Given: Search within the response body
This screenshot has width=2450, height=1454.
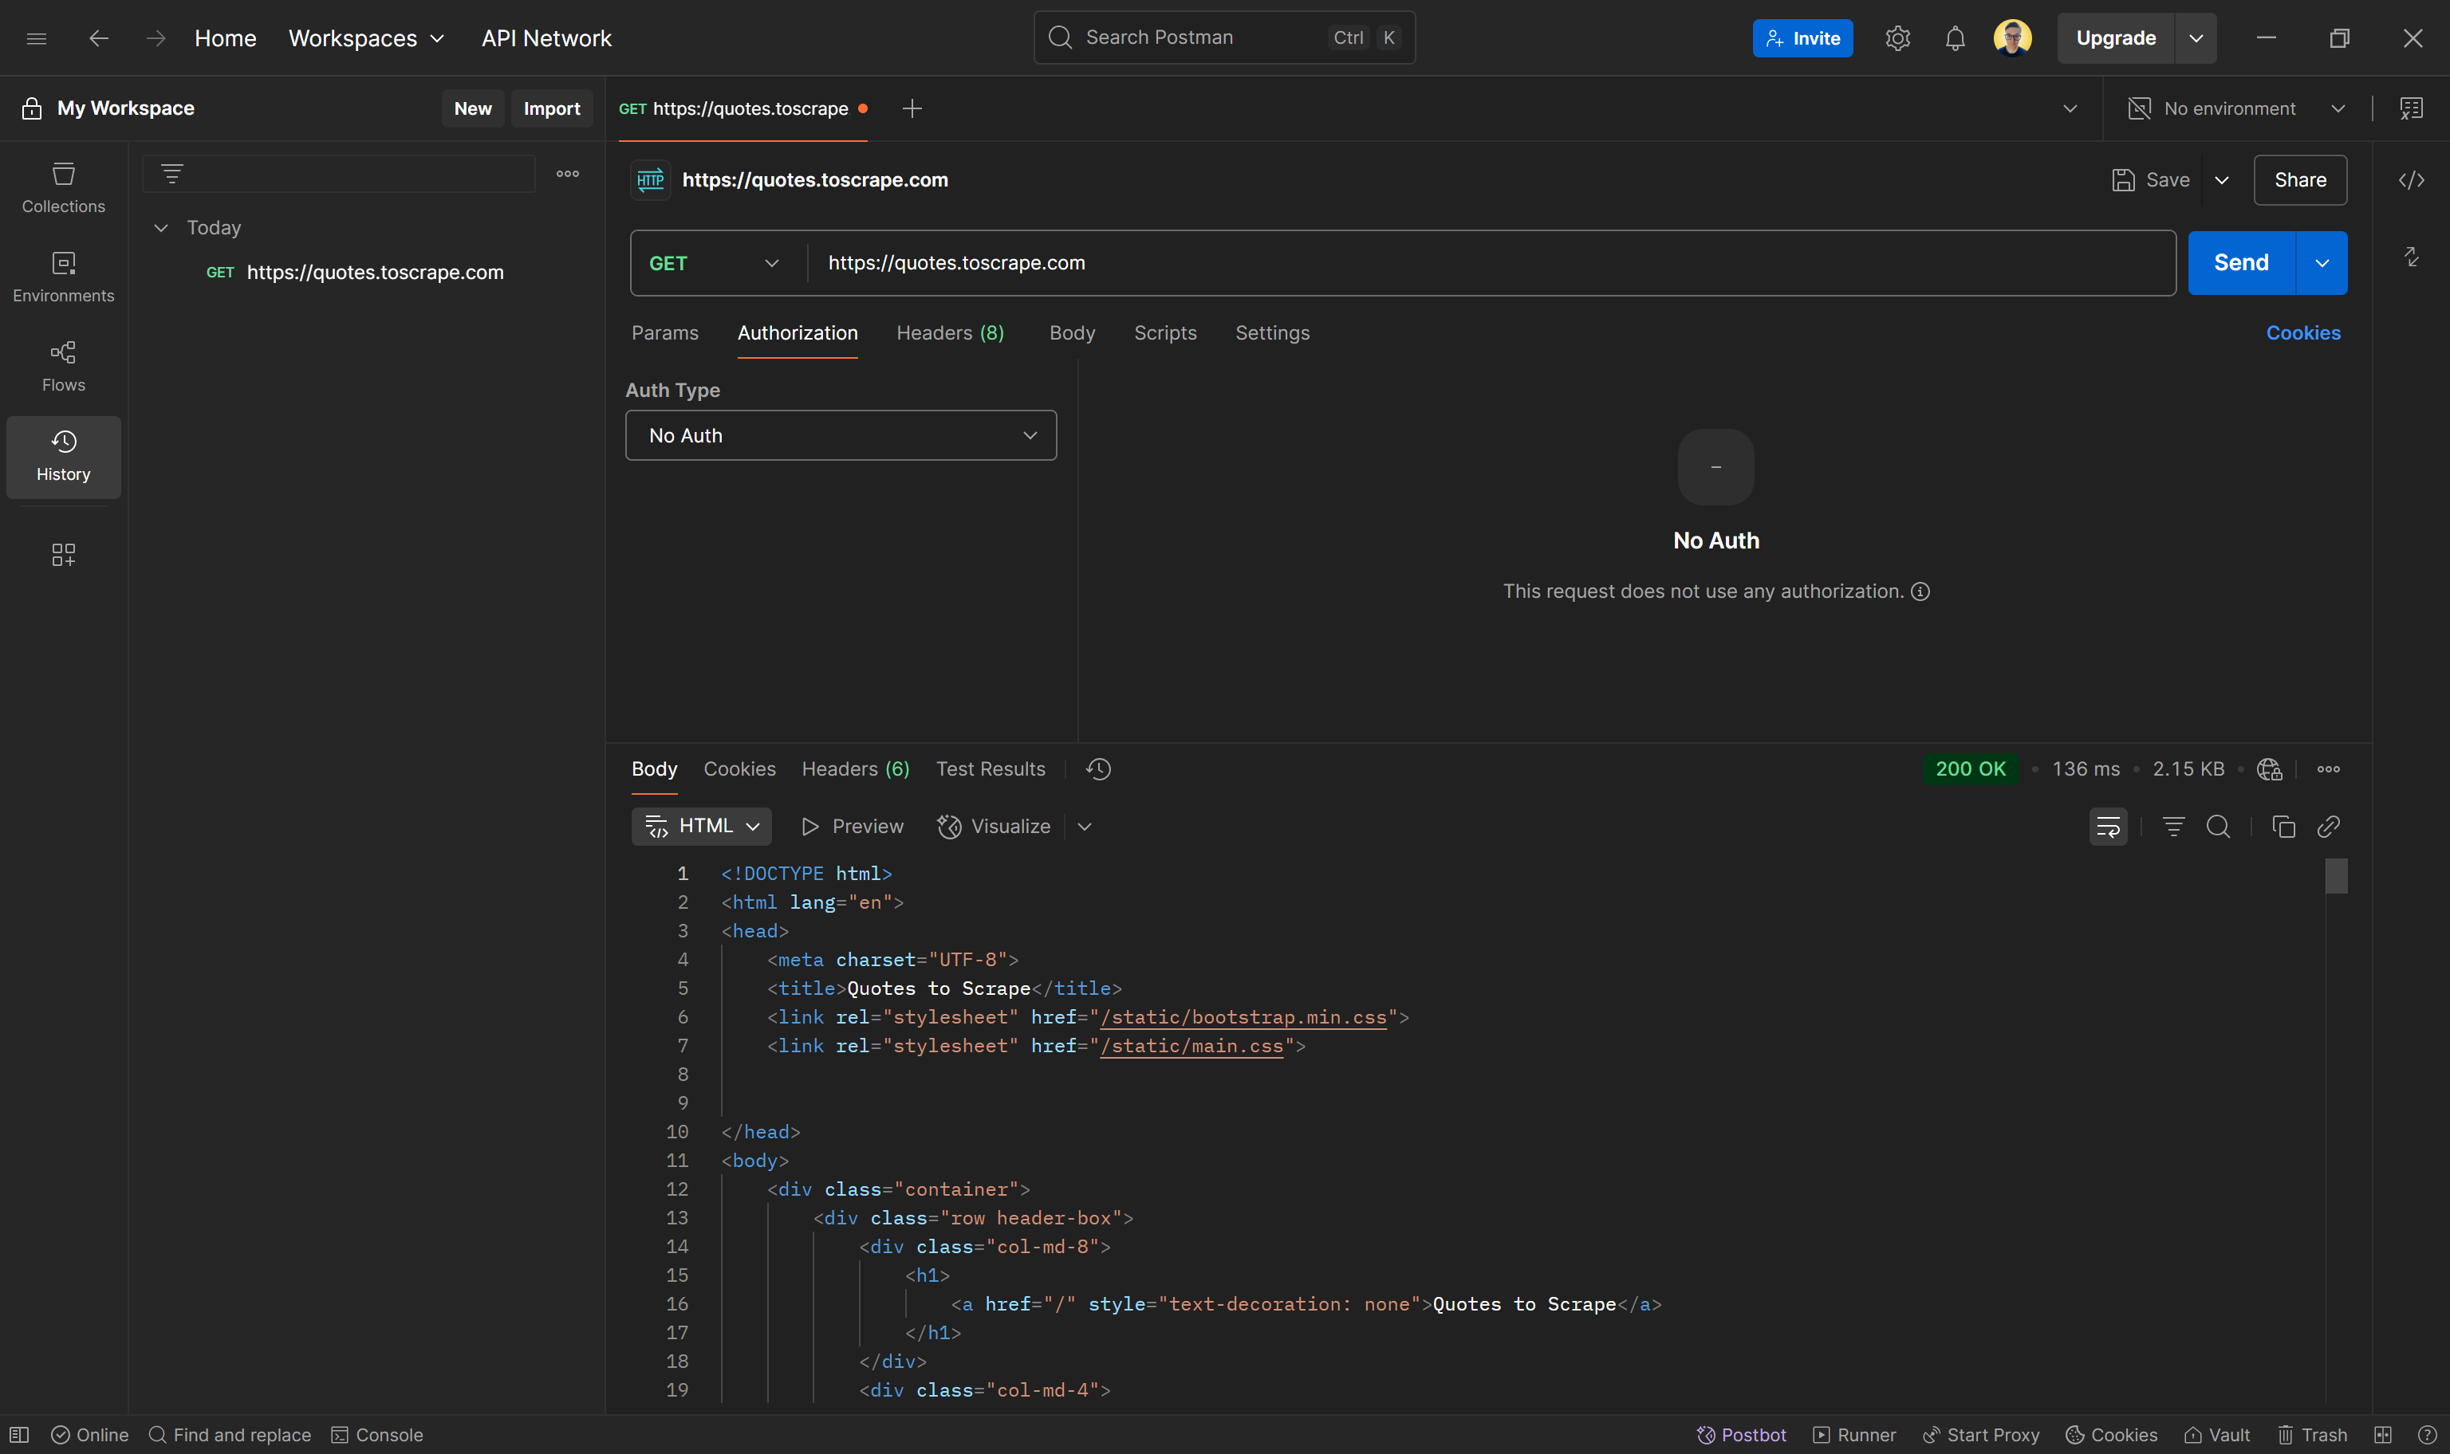Looking at the screenshot, I should pos(2220,827).
